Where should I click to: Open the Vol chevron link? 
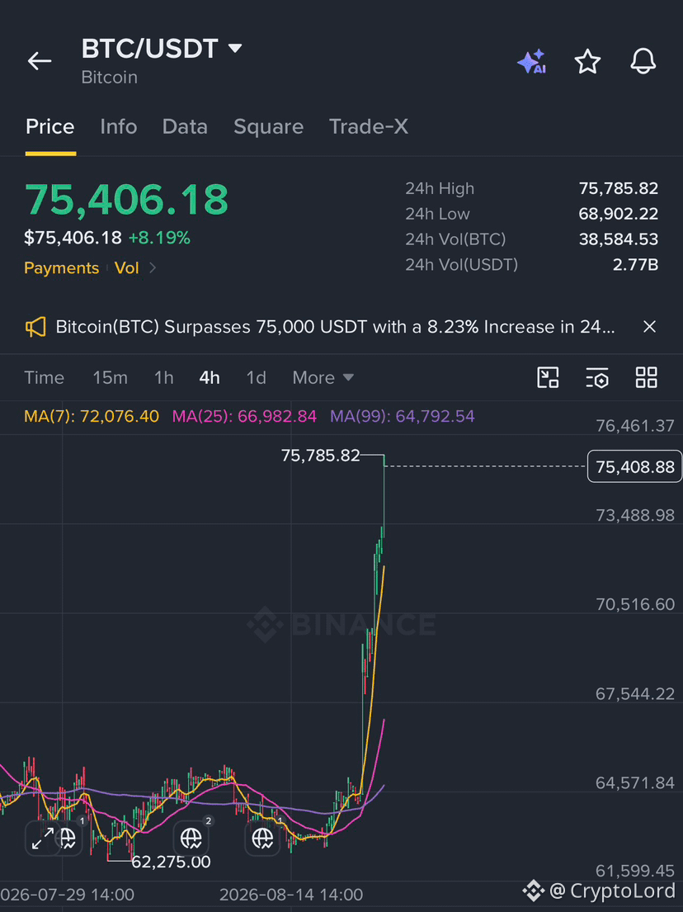pyautogui.click(x=153, y=268)
